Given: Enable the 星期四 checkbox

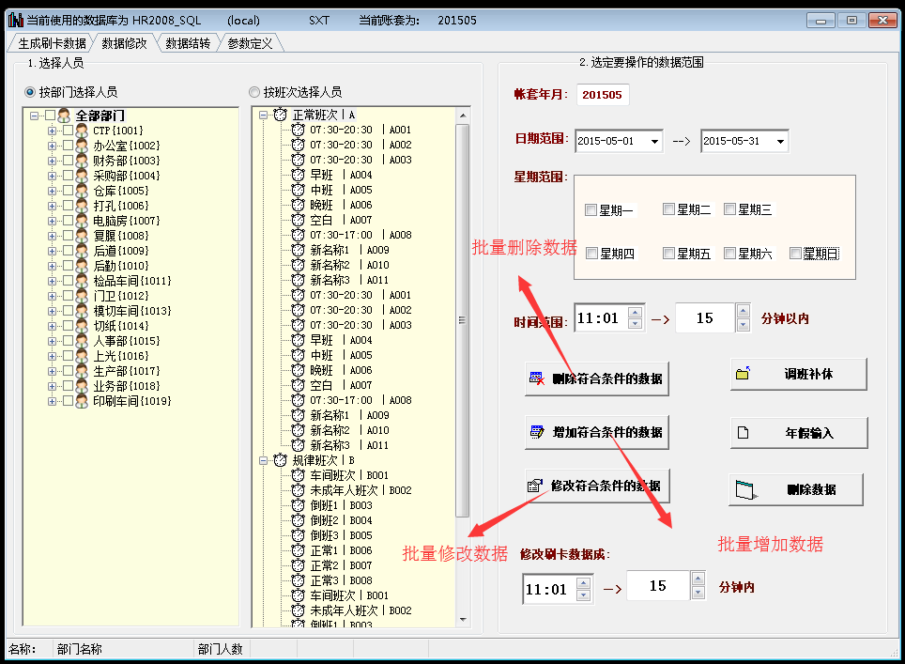Looking at the screenshot, I should (591, 253).
